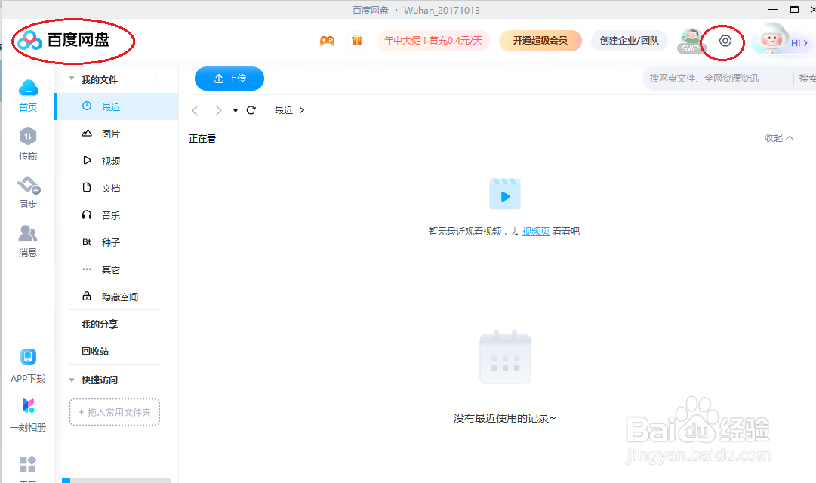This screenshot has height=483, width=816.
Task: Collapse the 快捷访问 section triangle
Action: click(72, 380)
